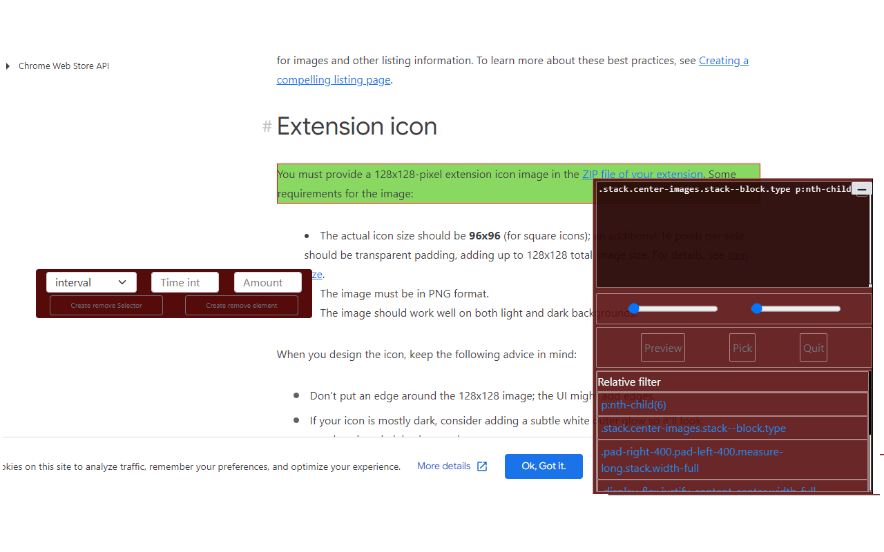Viewport: 884px width, 552px height.
Task: Open the interval dropdown
Action: (x=91, y=282)
